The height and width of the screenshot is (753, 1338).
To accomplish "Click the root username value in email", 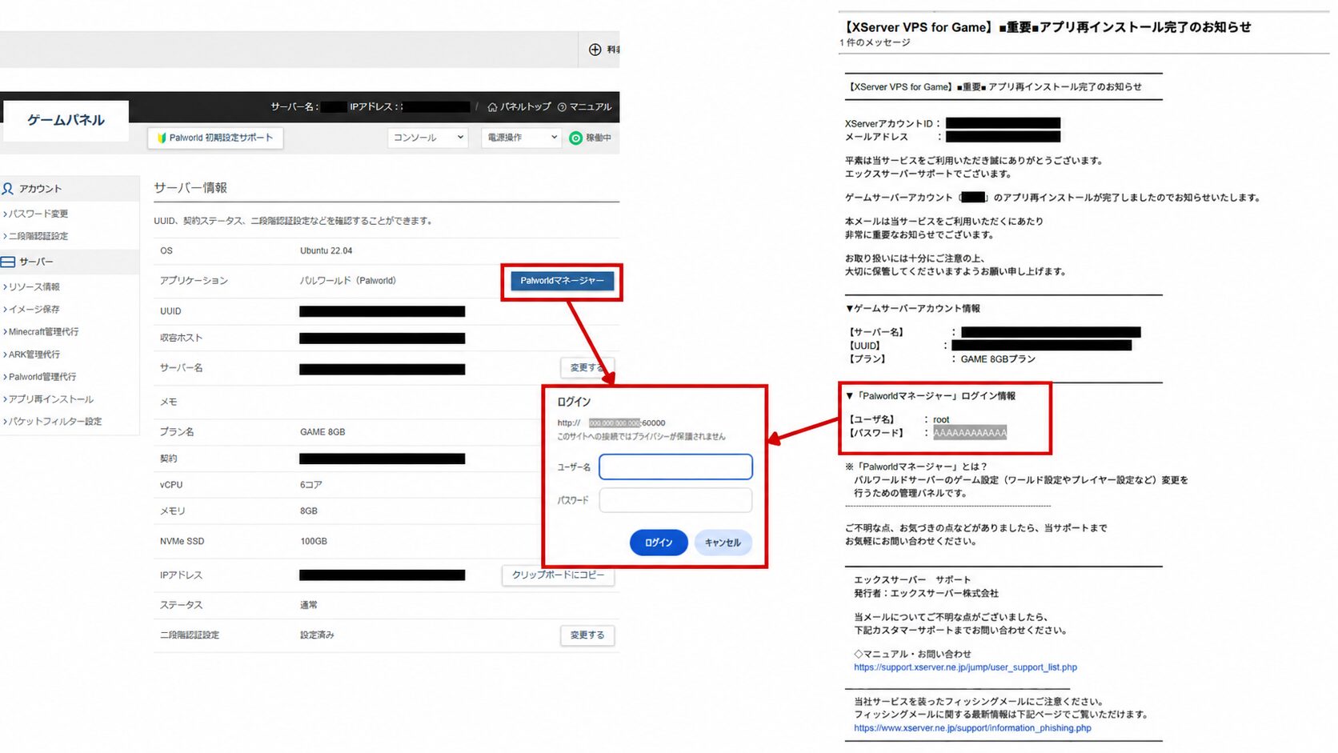I will (941, 419).
